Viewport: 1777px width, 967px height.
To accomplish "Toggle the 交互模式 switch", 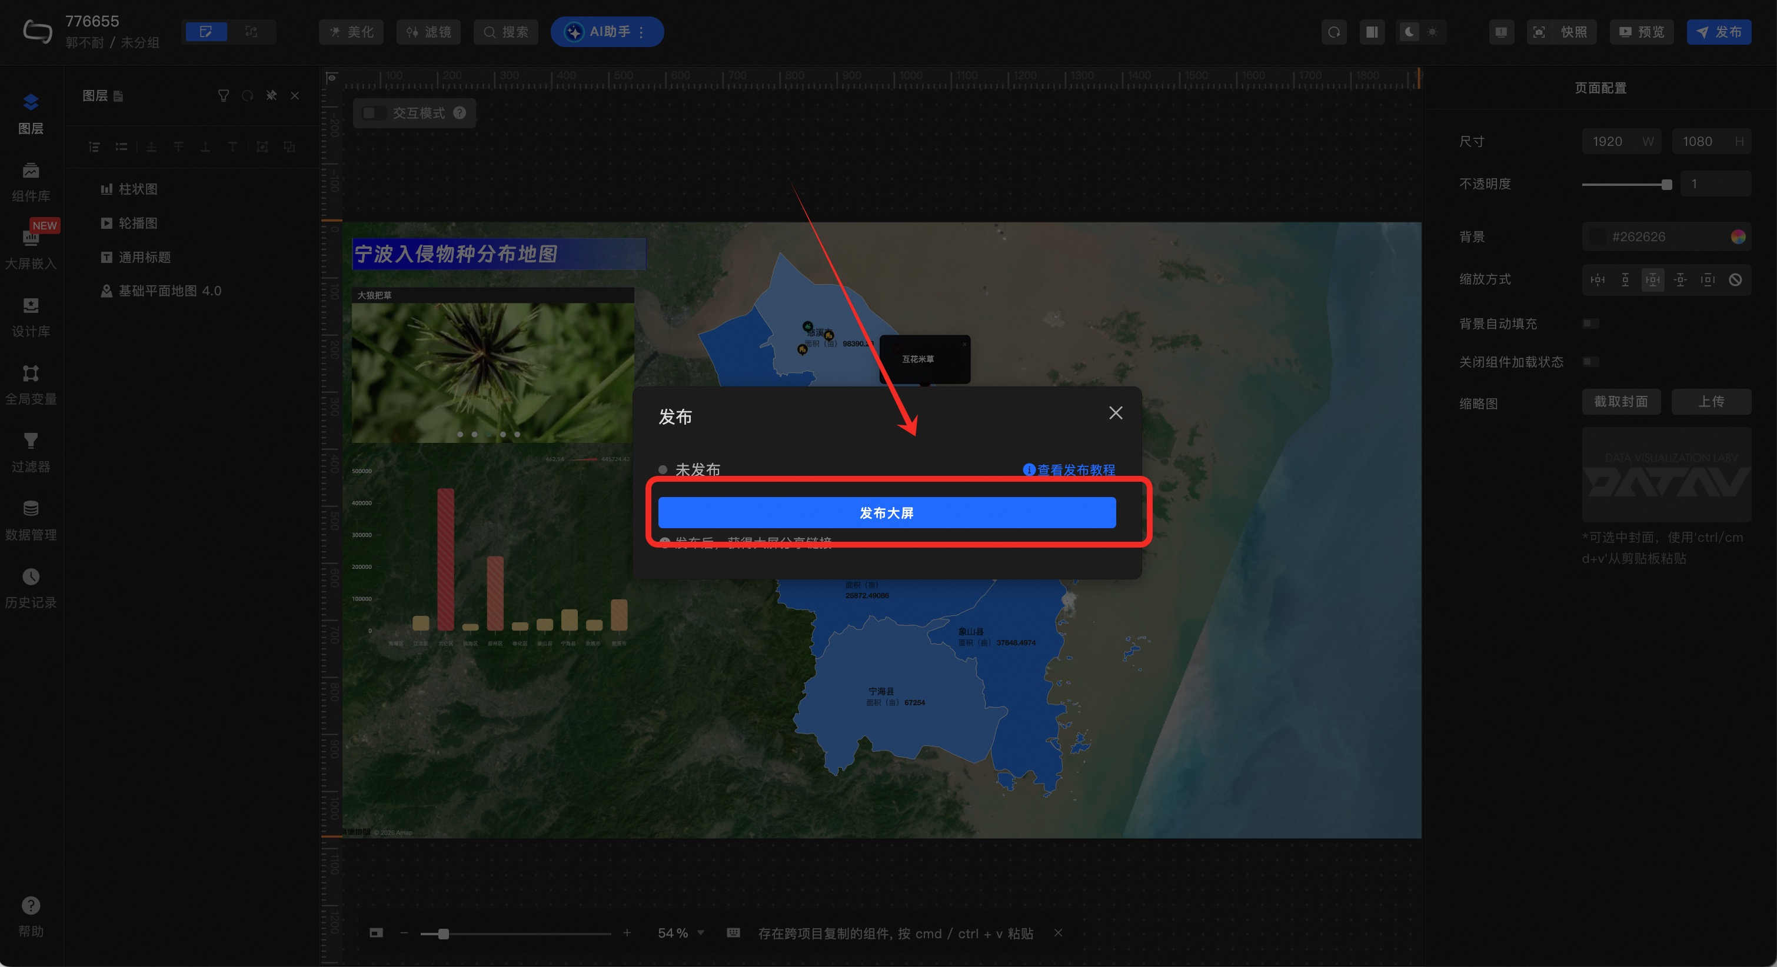I will click(x=374, y=113).
